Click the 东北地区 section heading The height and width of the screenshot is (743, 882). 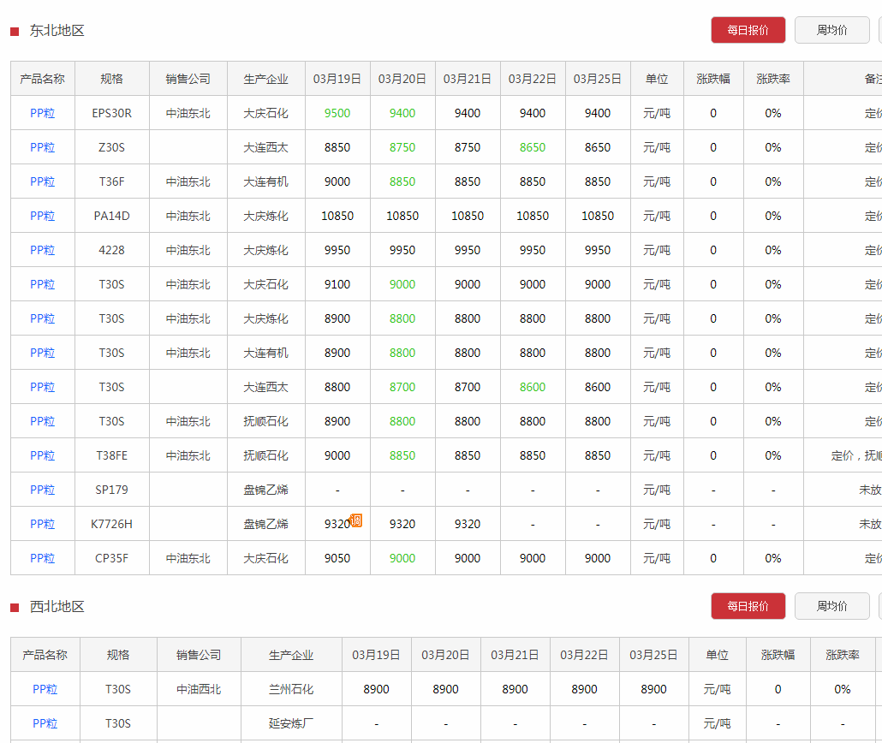click(57, 31)
